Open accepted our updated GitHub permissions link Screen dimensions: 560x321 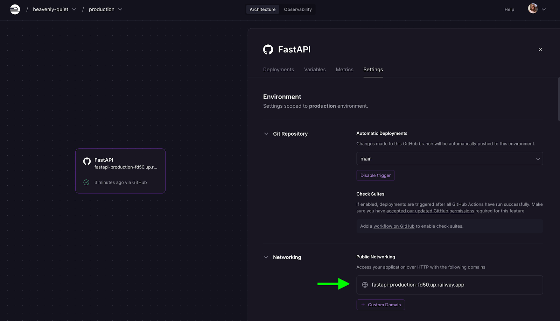[x=430, y=211]
